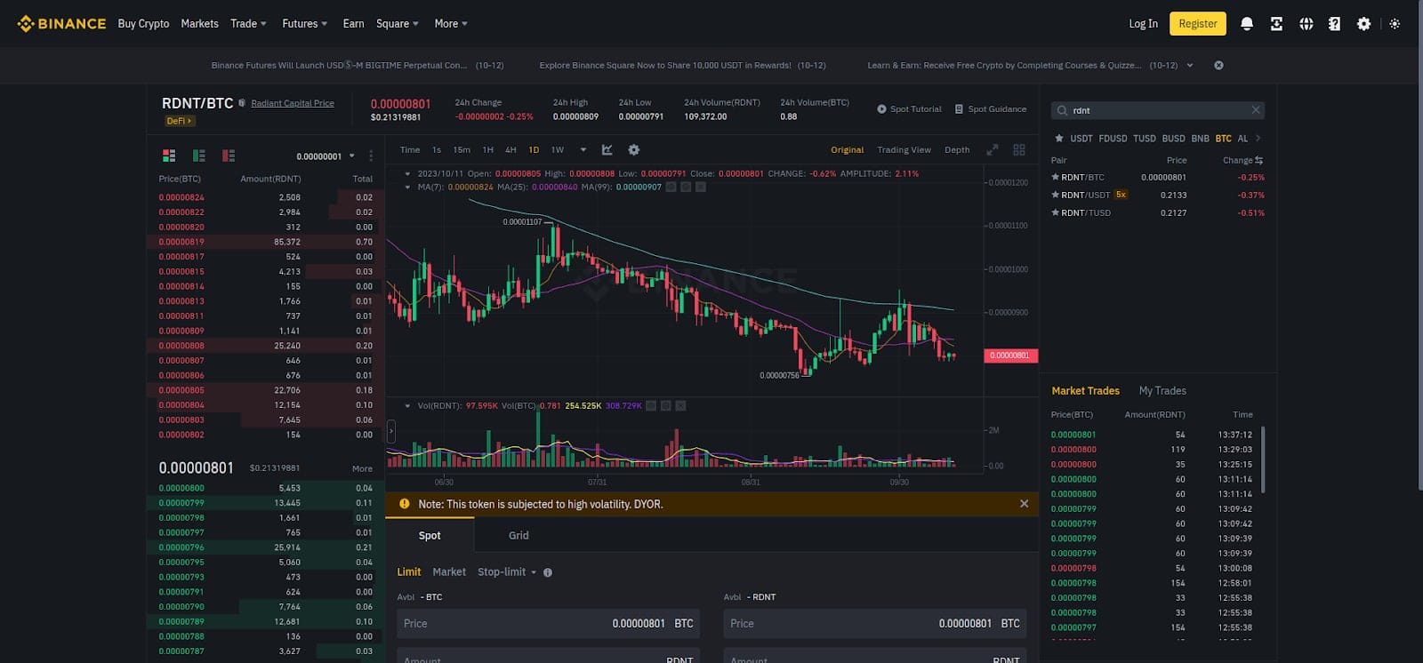
Task: Show buy orders only in order book
Action: coord(198,156)
